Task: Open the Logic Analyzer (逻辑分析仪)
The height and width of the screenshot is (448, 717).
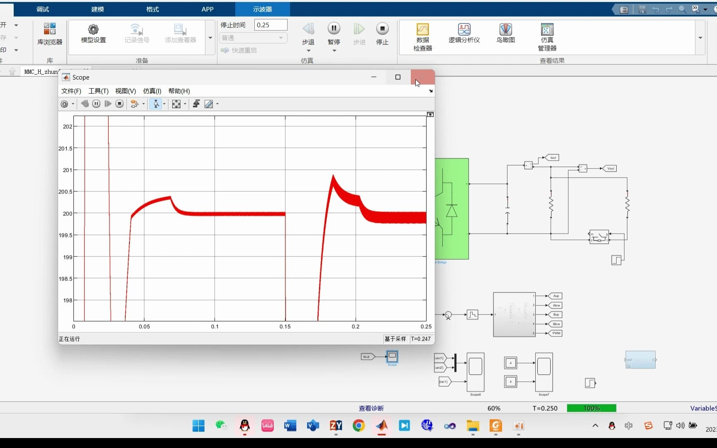Action: tap(464, 34)
